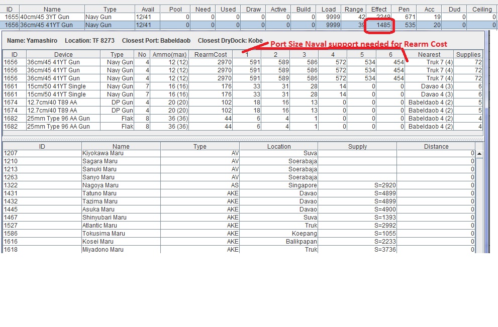
Task: Sort by the Nearest column header
Action: click(429, 54)
